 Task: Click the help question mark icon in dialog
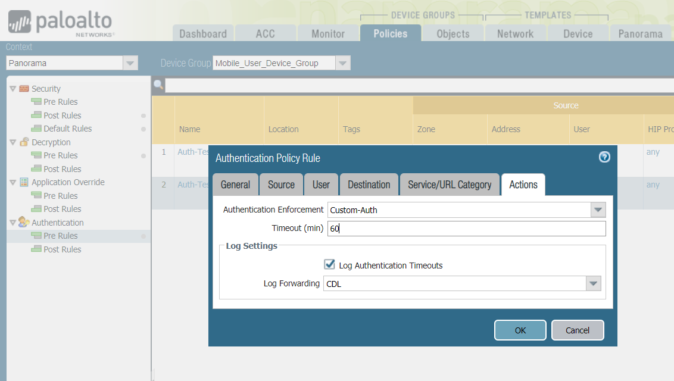604,157
